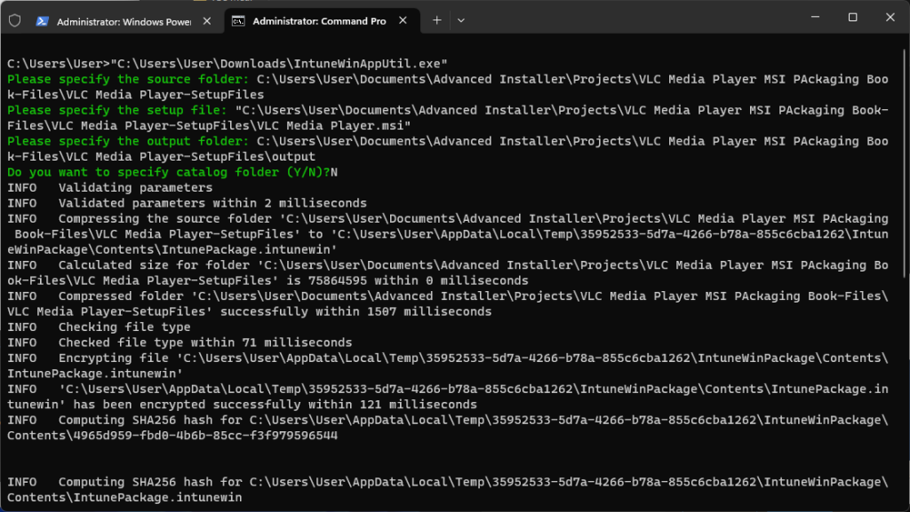This screenshot has height=512, width=910.
Task: Maximize the terminal window
Action: (852, 18)
